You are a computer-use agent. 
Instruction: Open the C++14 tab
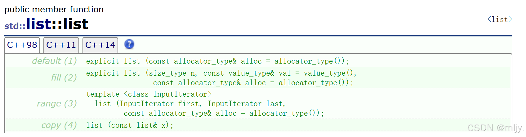(100, 45)
